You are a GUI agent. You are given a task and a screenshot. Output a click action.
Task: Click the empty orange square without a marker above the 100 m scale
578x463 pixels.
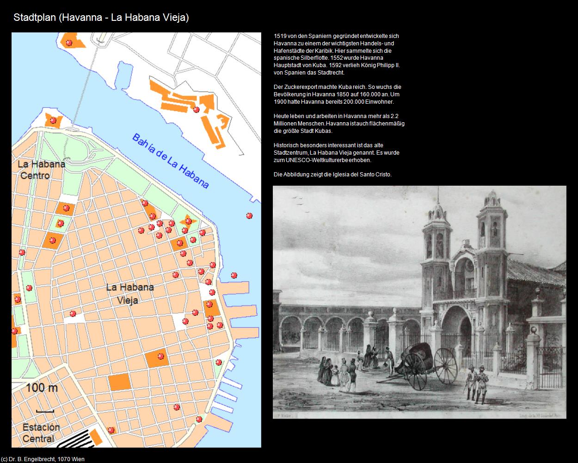coord(120,382)
